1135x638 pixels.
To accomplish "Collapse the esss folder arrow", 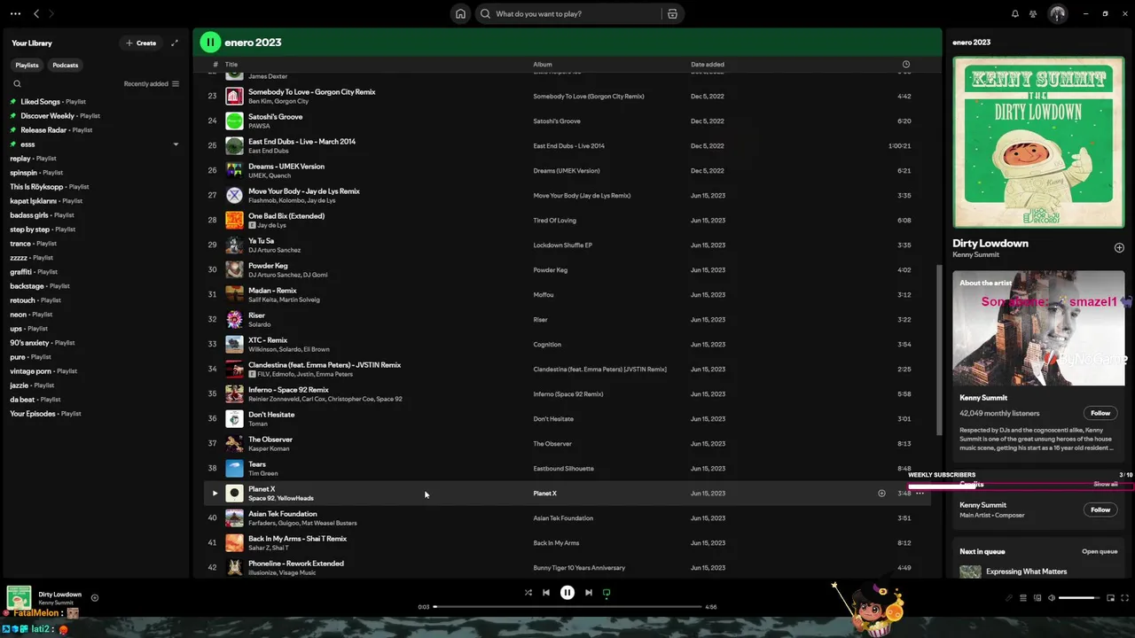I will click(x=176, y=144).
